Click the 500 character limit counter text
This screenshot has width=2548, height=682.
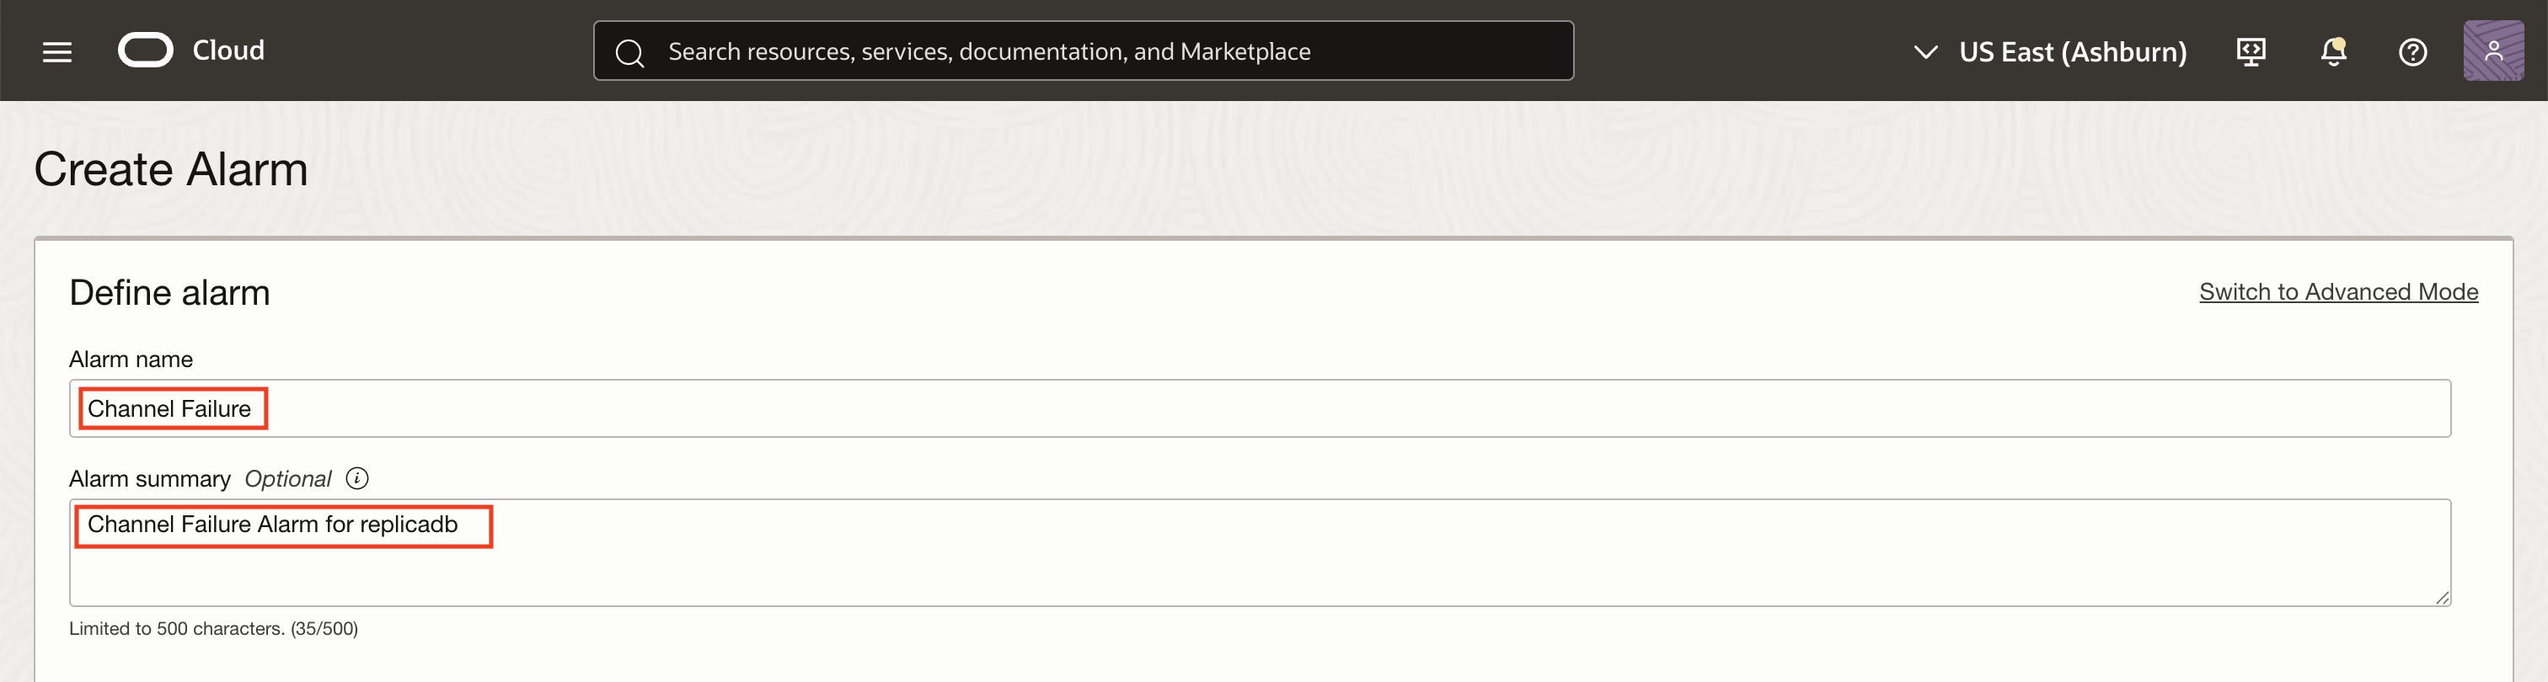pyautogui.click(x=214, y=629)
